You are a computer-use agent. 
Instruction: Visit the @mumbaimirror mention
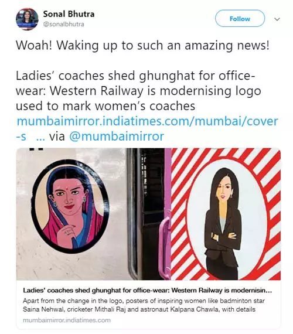click(117, 136)
